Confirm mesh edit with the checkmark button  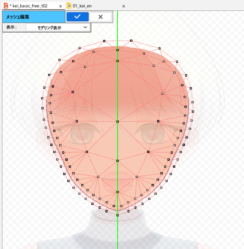pos(77,17)
